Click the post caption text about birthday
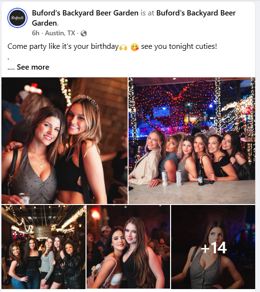The width and height of the screenshot is (260, 292). click(112, 46)
